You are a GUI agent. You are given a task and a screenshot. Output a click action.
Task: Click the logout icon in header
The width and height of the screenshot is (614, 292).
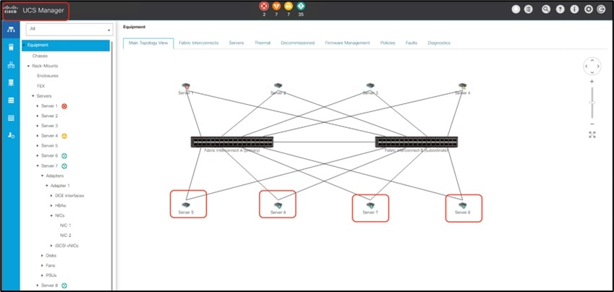[601, 9]
